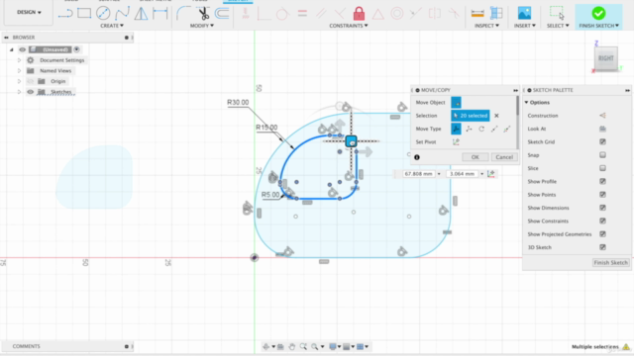Viewport: 634px width, 356px height.
Task: Toggle Show Projected Geometries checkbox
Action: tap(602, 234)
